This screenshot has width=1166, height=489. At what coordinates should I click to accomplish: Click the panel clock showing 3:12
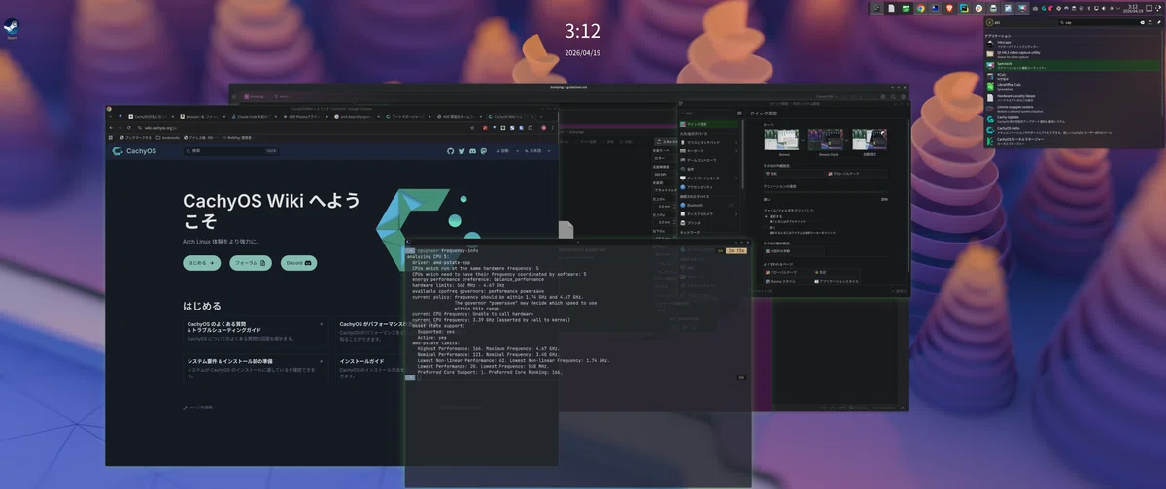click(1133, 8)
